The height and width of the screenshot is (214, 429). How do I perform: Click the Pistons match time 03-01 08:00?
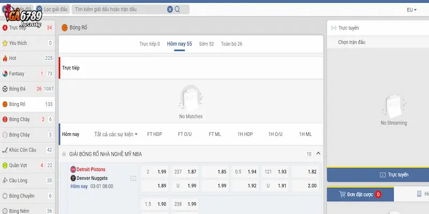pos(102,186)
